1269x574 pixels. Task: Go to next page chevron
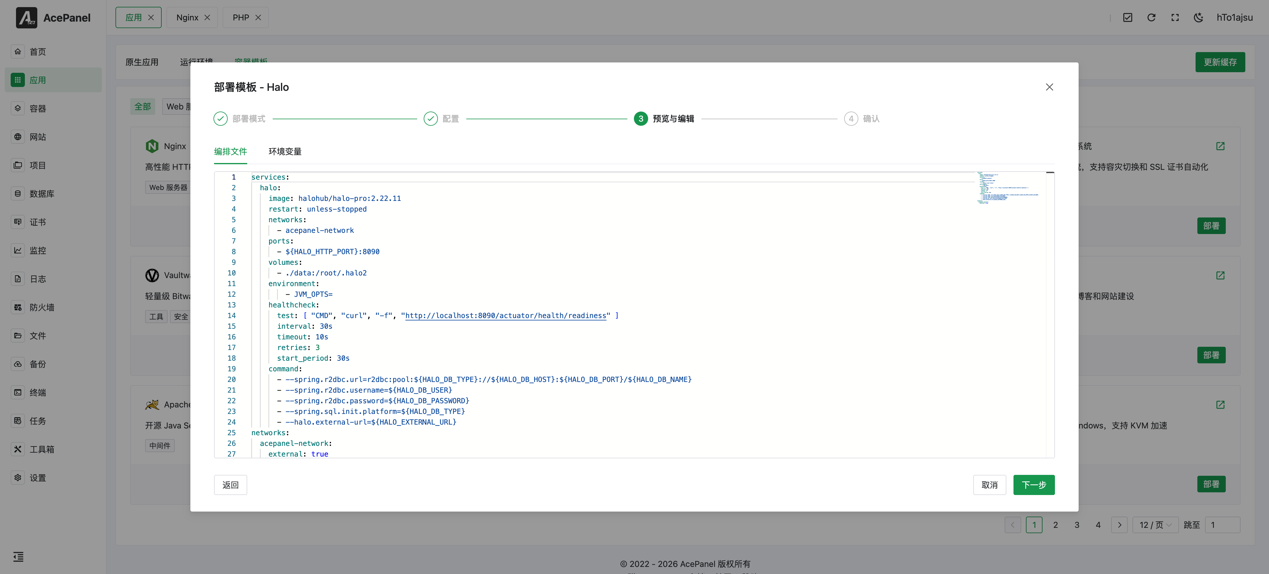click(1119, 525)
